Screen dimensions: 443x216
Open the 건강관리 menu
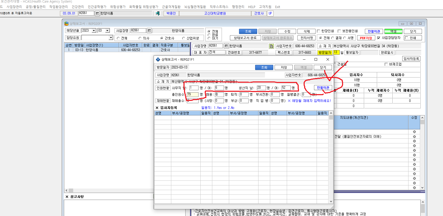pyautogui.click(x=78, y=7)
